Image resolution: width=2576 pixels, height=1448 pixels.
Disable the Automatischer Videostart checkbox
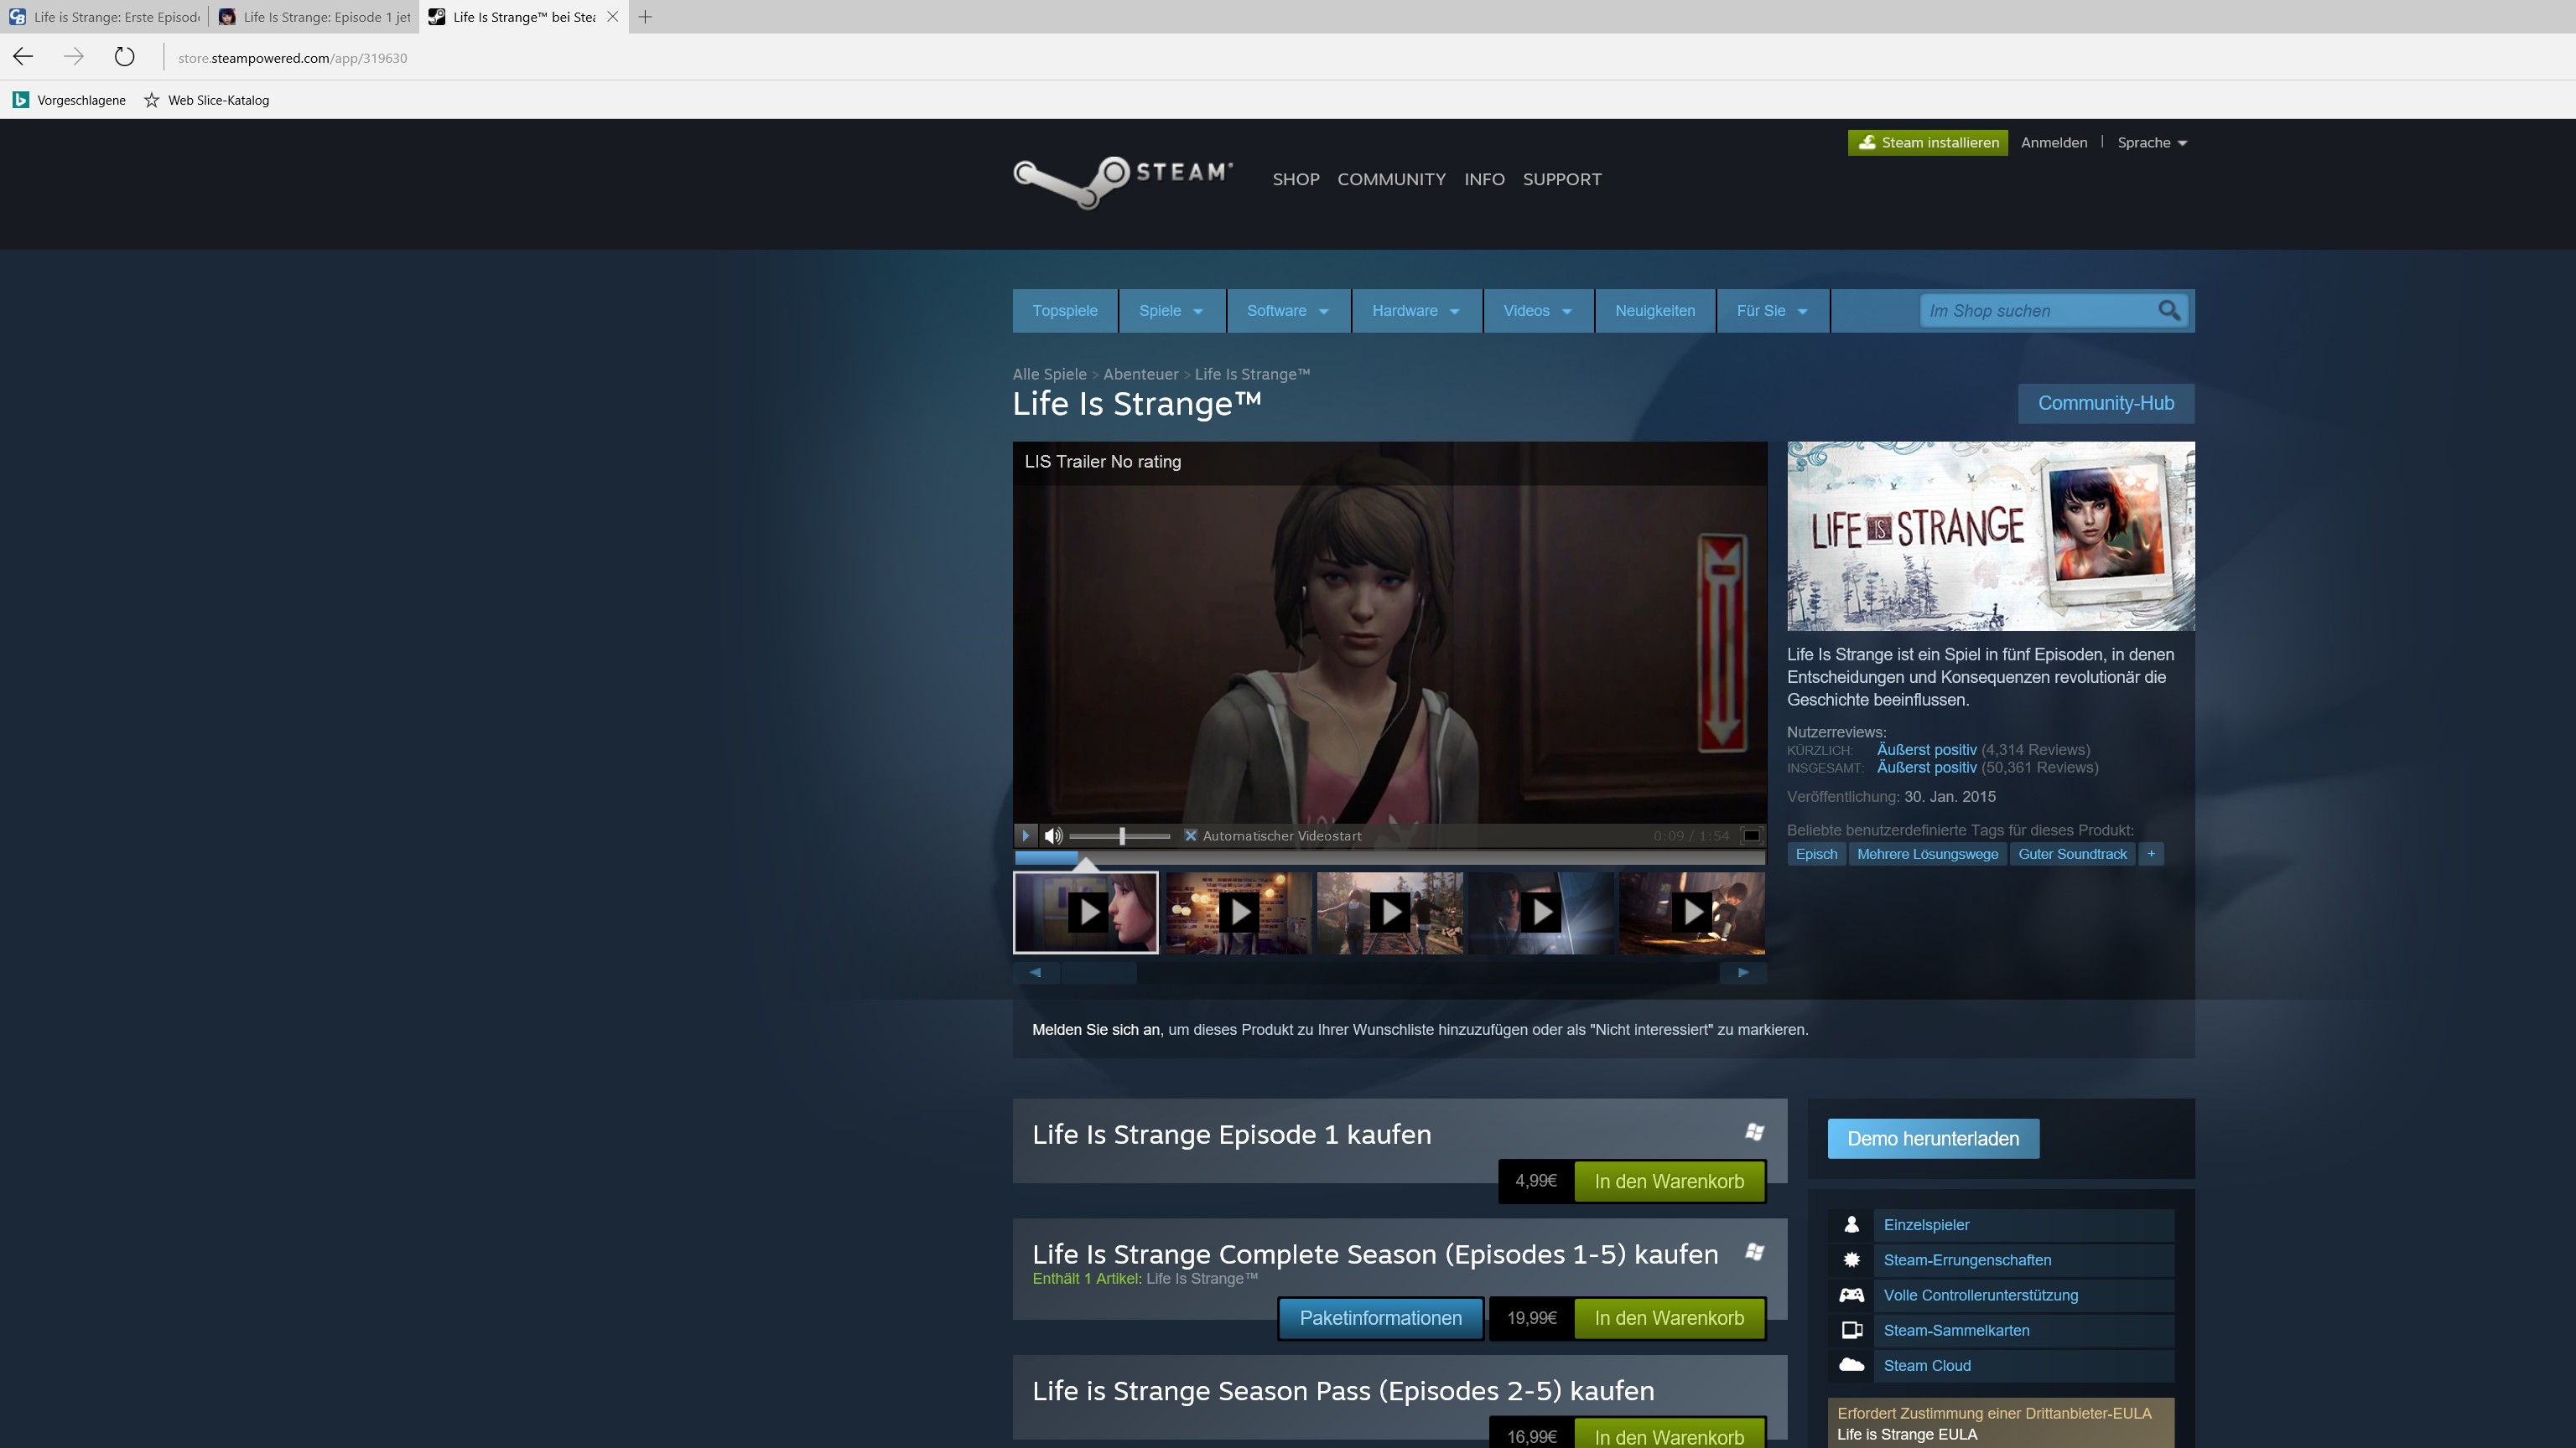[1190, 835]
